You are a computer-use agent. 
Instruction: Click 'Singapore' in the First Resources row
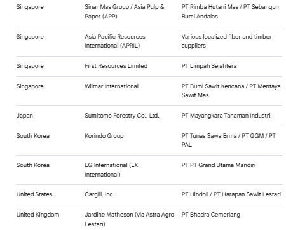coord(30,66)
